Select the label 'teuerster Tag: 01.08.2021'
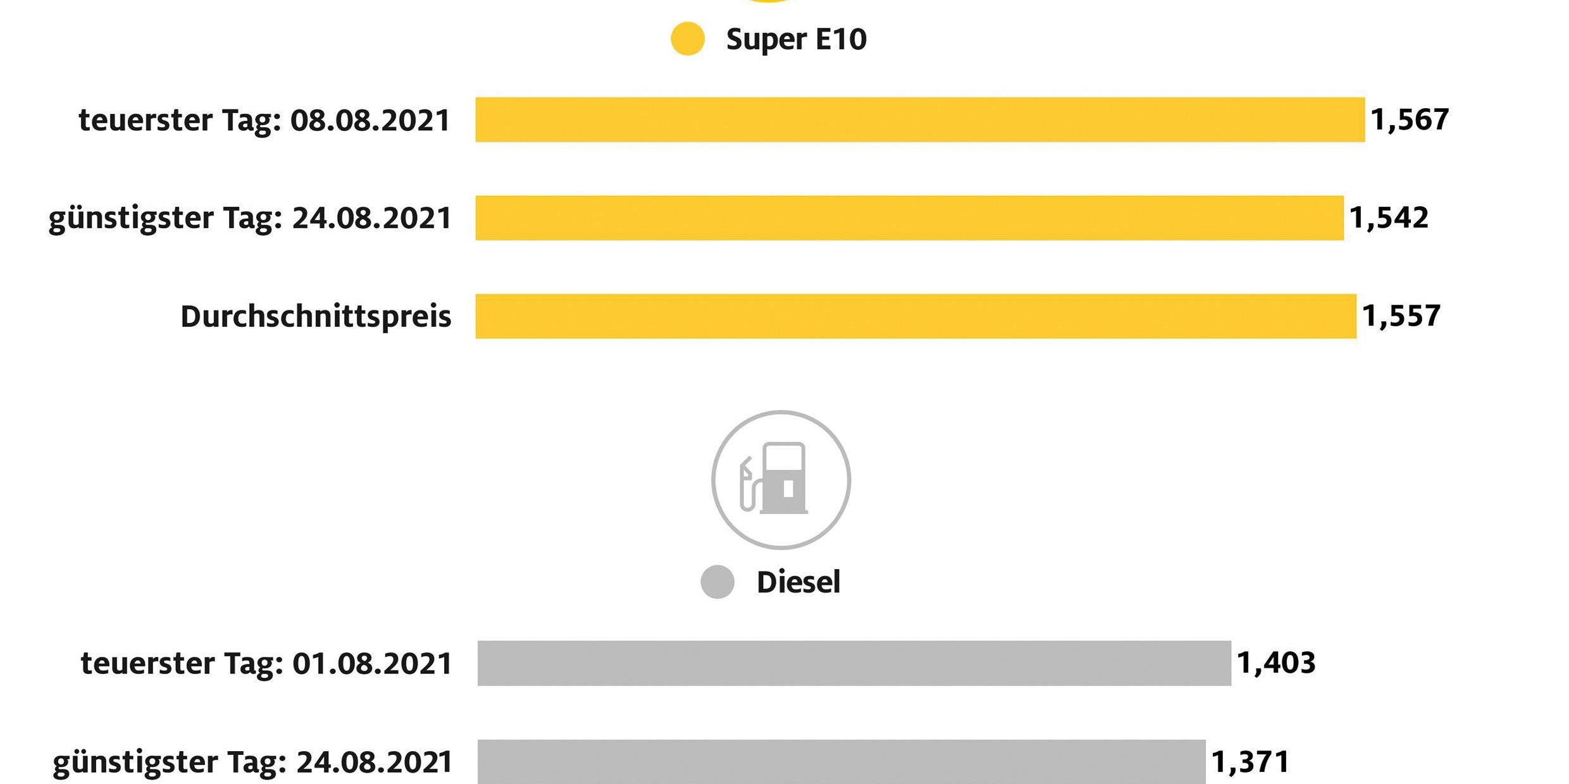 (x=266, y=664)
